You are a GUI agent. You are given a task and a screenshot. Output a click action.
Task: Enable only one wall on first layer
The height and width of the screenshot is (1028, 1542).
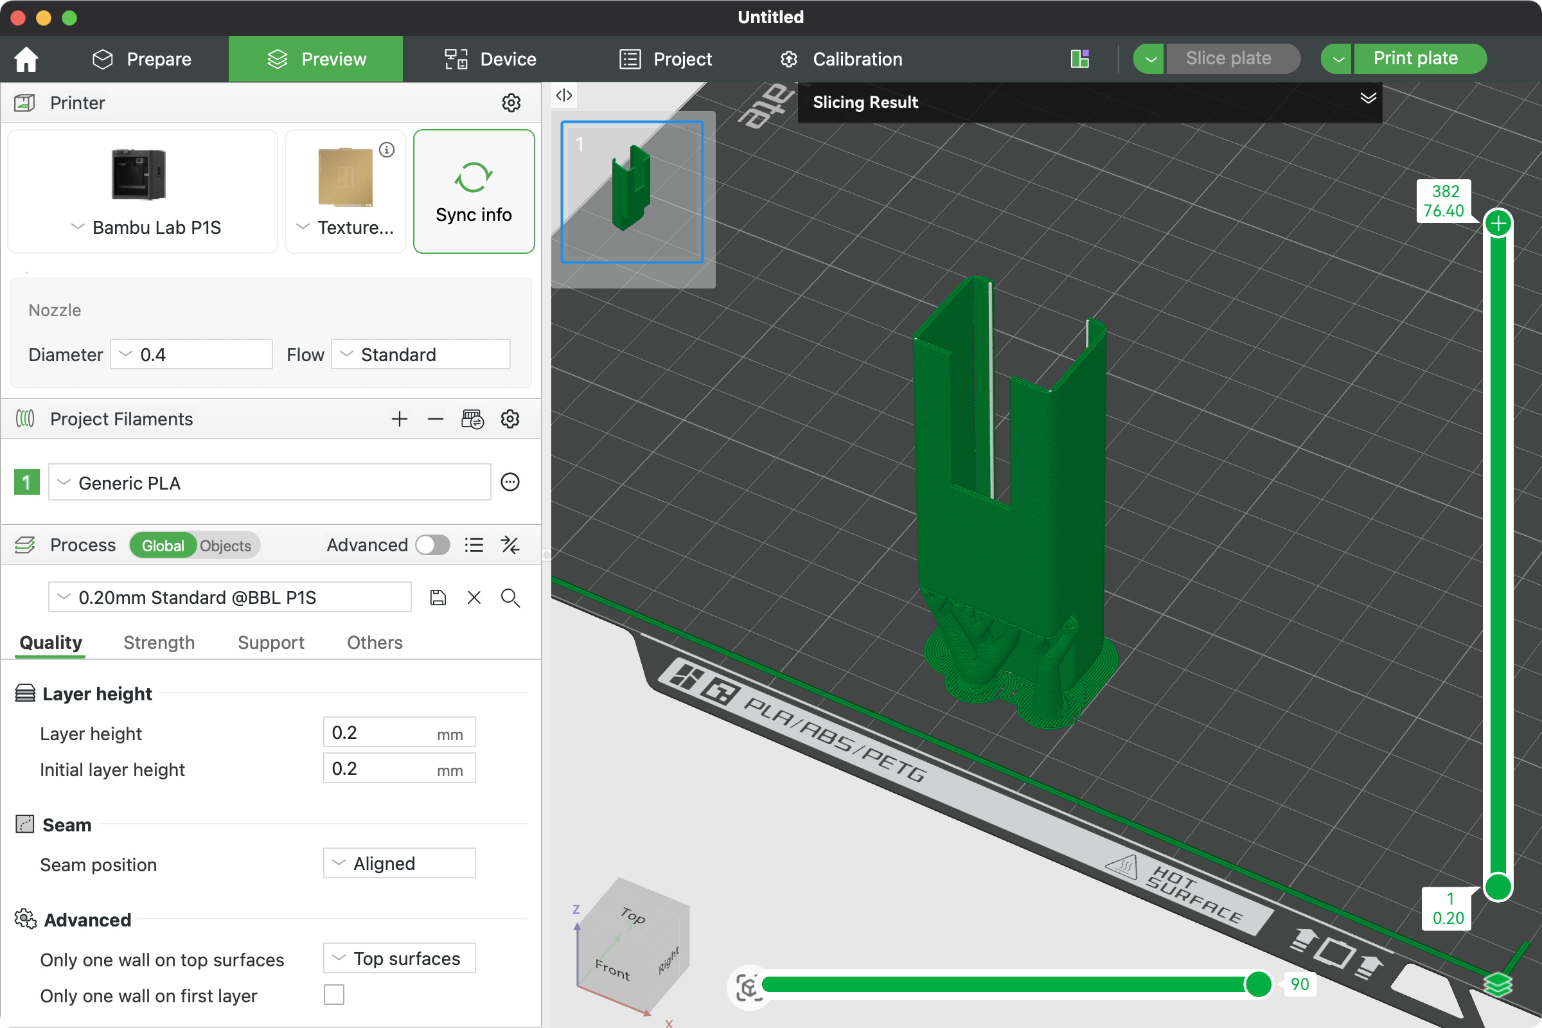[x=333, y=995]
